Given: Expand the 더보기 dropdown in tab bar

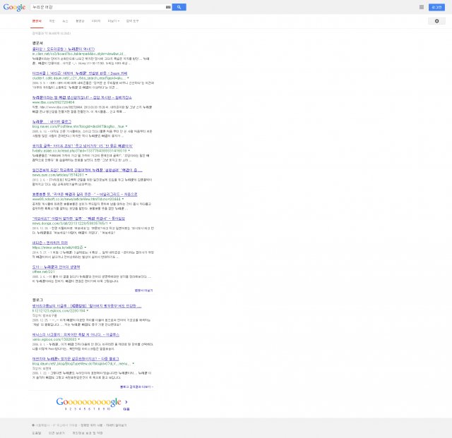Looking at the screenshot, I should point(113,21).
